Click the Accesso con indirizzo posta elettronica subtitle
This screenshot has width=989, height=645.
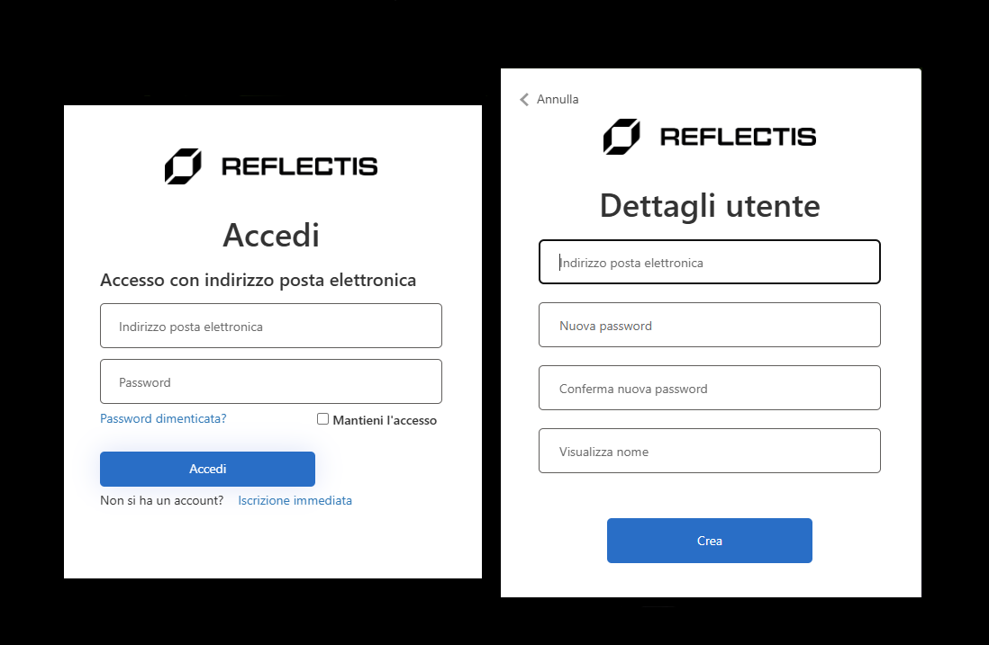pos(259,281)
